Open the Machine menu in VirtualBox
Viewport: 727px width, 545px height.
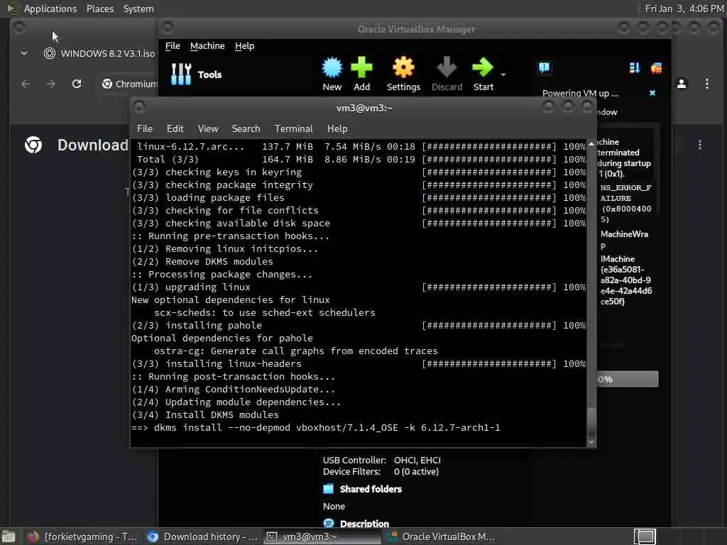point(207,46)
